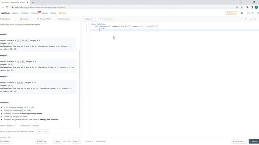Toggle the Autocomplete option
The image size is (259, 145).
tap(106, 19)
